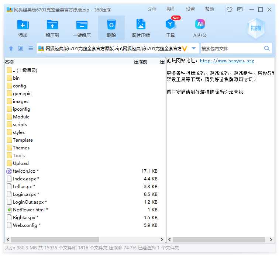The height and width of the screenshot is (256, 279).
Task: Open the 设置 menu
Action: (190, 9)
